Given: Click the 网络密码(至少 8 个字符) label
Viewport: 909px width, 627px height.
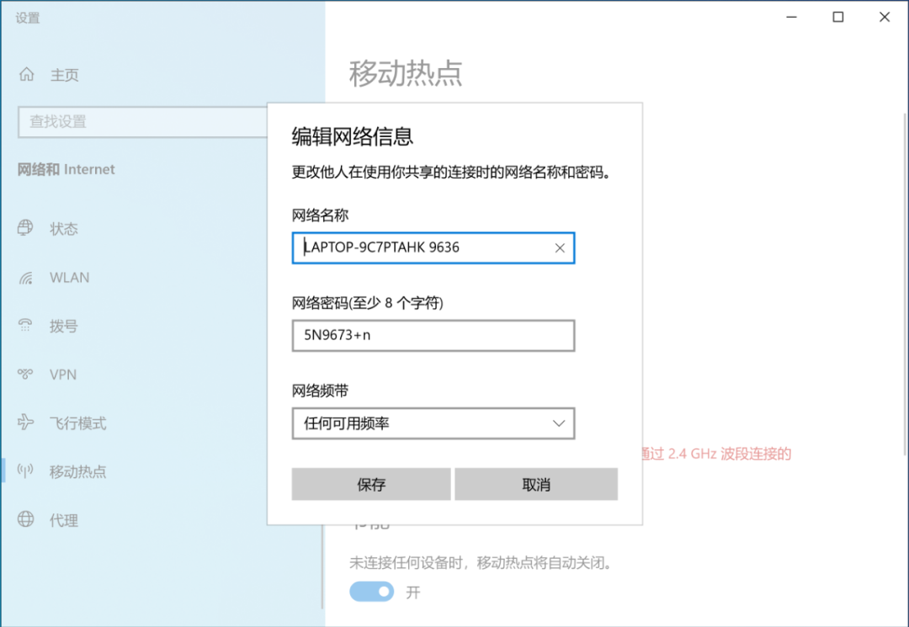Looking at the screenshot, I should tap(368, 302).
